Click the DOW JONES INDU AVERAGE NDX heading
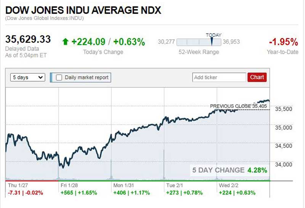Screen dimensions: 305x208 tap(83, 10)
